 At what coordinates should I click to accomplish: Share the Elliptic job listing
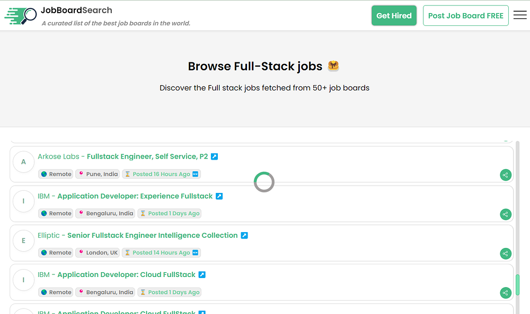[x=506, y=254]
